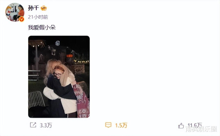Click the thatched umbrella in photo
Screen dimensions: 220x136
coord(37,44)
